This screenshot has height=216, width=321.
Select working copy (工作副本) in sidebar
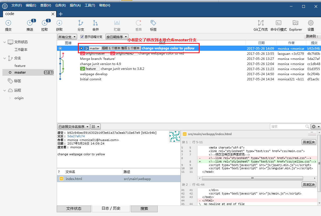(21, 50)
